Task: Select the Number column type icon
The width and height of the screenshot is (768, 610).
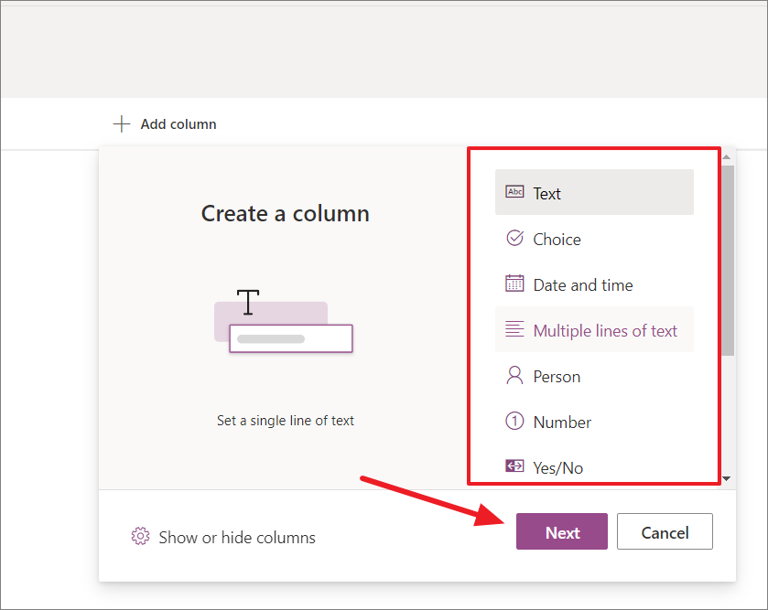Action: [x=515, y=422]
